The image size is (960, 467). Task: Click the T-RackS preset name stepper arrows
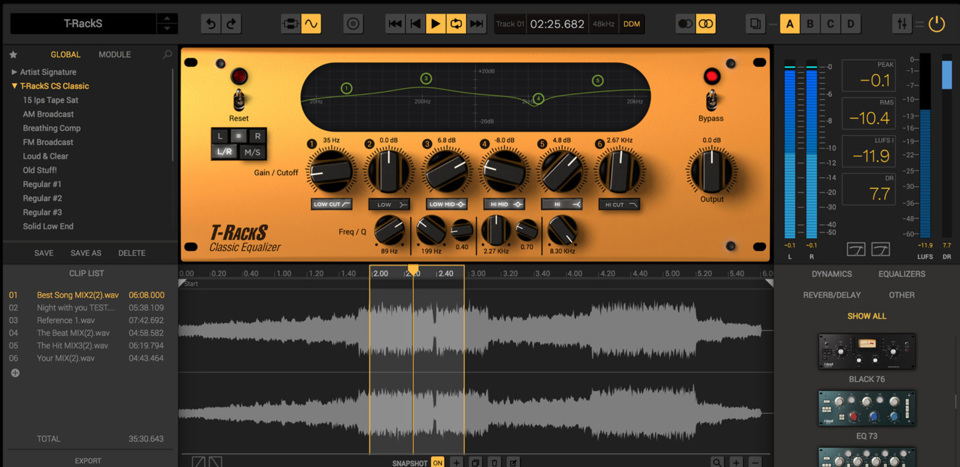pyautogui.click(x=167, y=23)
